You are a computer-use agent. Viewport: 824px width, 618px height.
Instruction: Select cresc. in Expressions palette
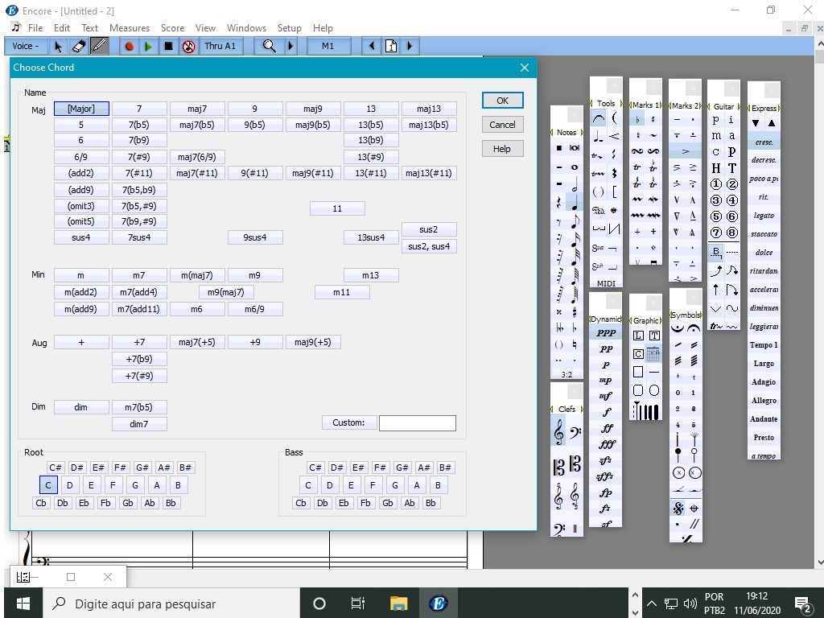764,142
